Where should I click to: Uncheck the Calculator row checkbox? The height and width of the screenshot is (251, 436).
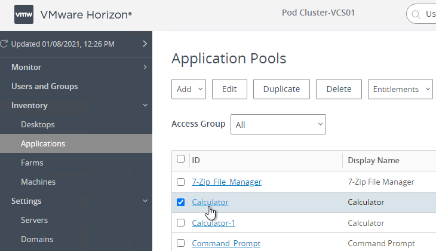180,203
